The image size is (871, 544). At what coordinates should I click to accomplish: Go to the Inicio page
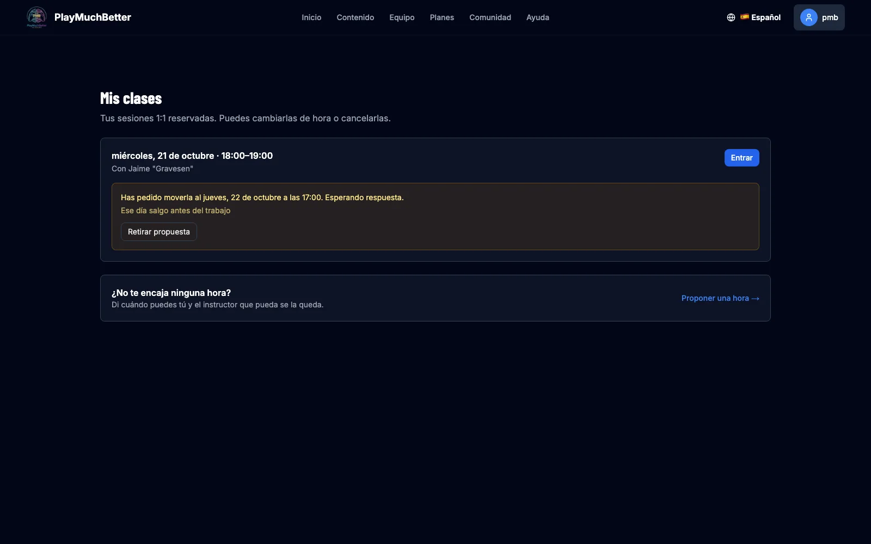point(311,17)
